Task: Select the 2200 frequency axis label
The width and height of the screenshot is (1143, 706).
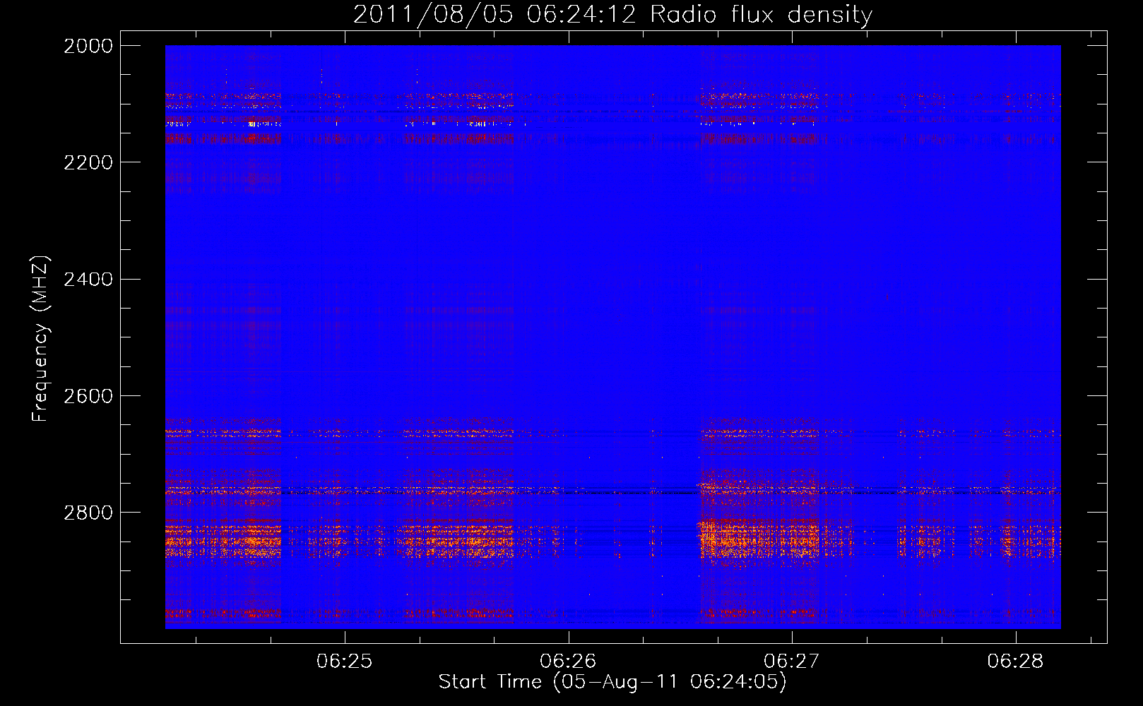Action: 88,162
